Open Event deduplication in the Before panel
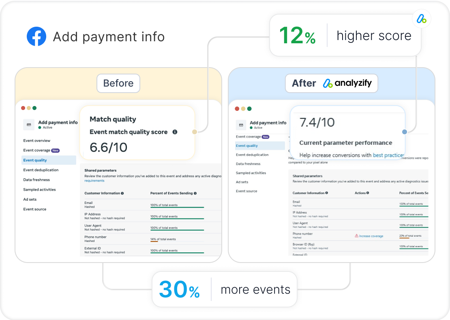The image size is (450, 320). click(x=41, y=170)
